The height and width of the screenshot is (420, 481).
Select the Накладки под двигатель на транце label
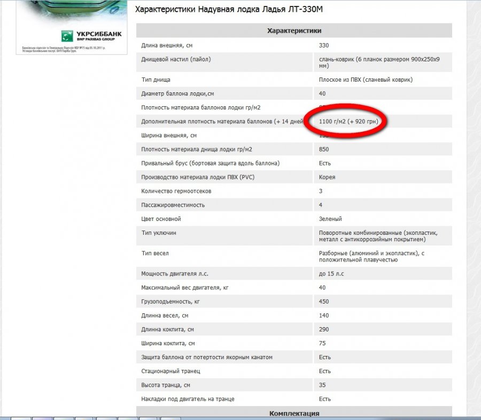pos(188,399)
